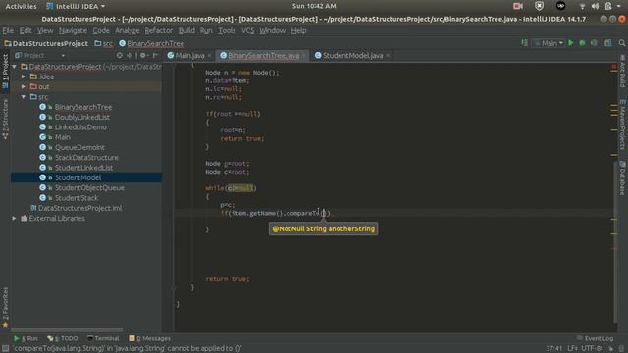Toggle Maven Projects side tab
This screenshot has height=353, width=628.
(622, 125)
